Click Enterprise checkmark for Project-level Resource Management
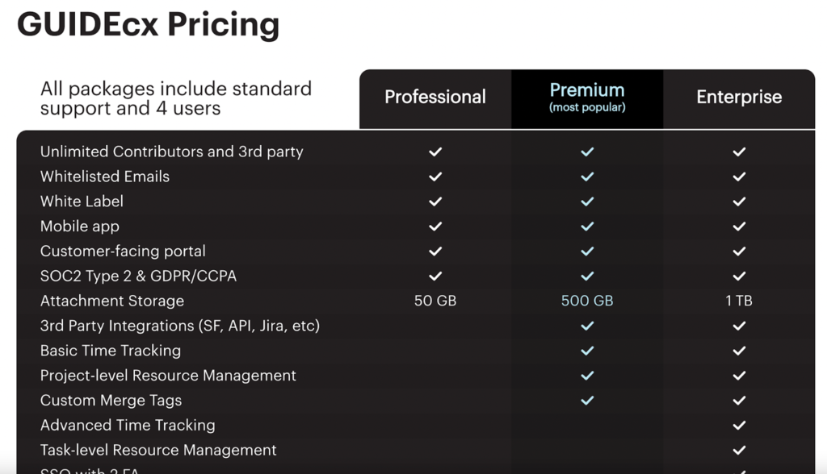Screen dimensions: 827x474 tap(739, 376)
